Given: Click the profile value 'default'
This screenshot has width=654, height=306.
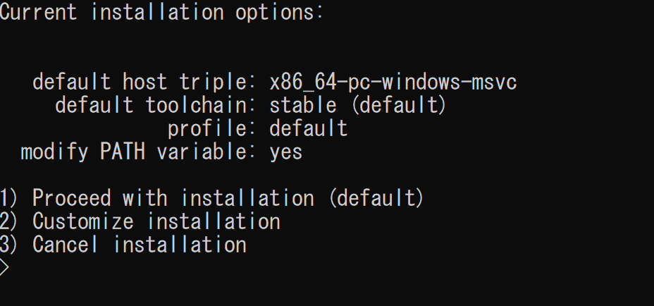Looking at the screenshot, I should pyautogui.click(x=309, y=128).
